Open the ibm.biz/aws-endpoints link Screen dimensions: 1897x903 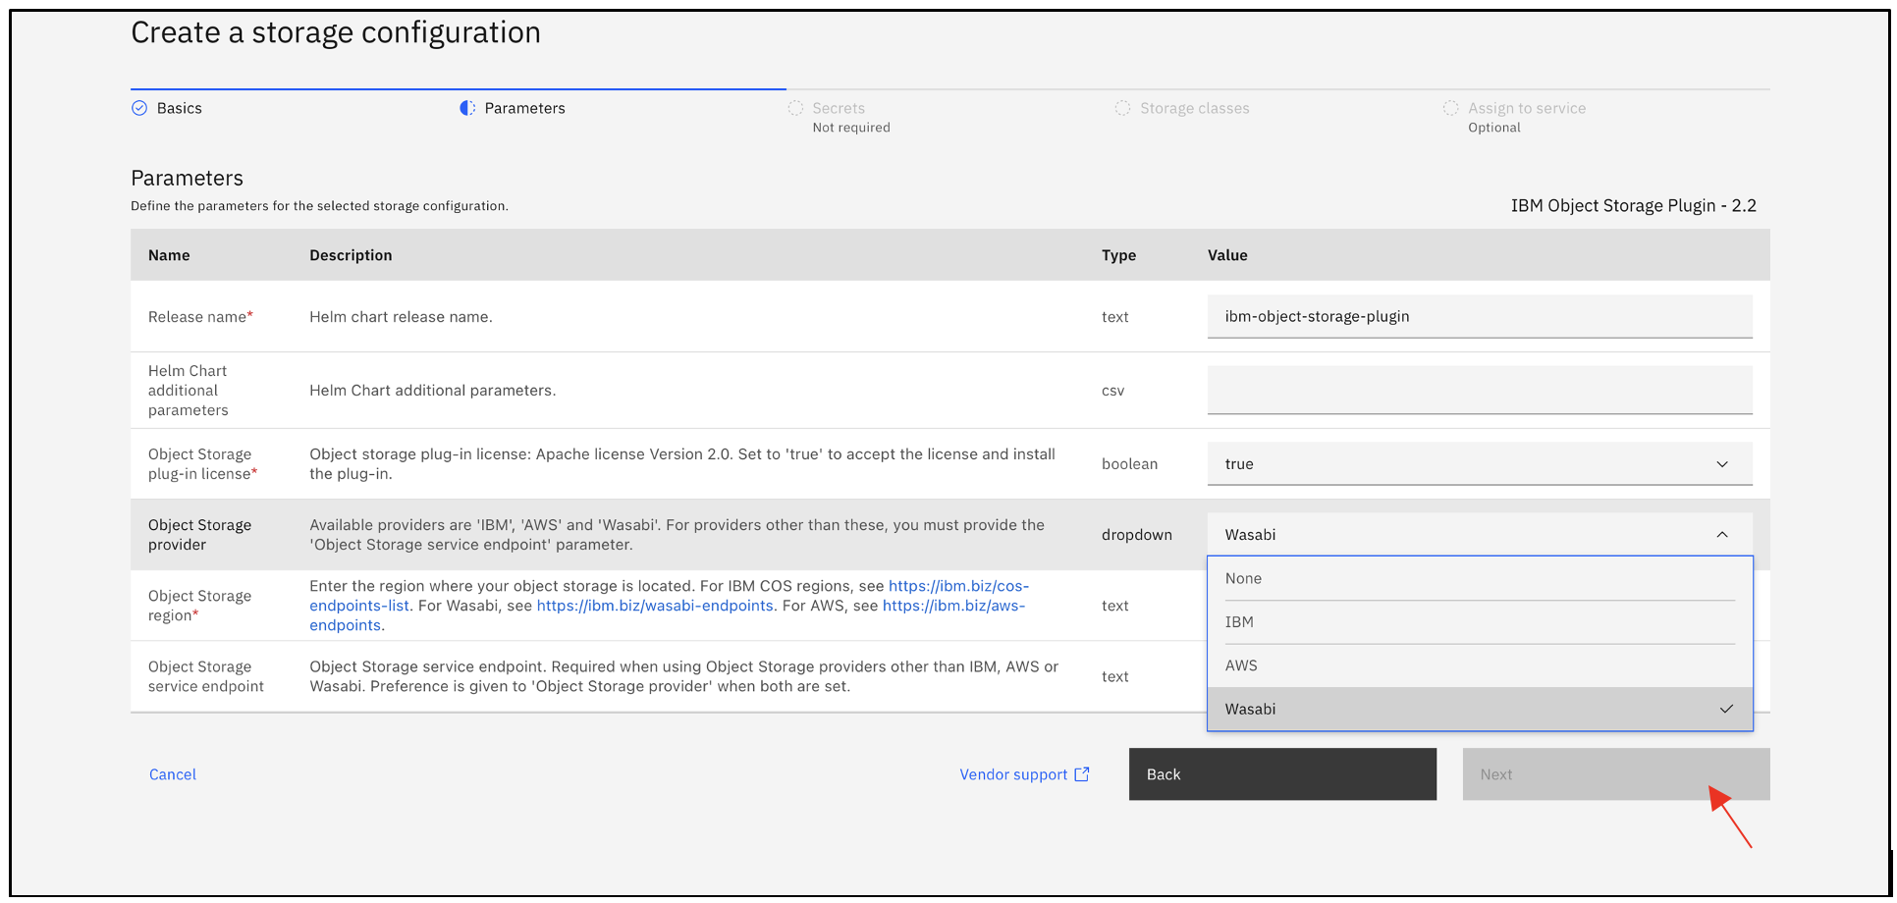pyautogui.click(x=953, y=606)
